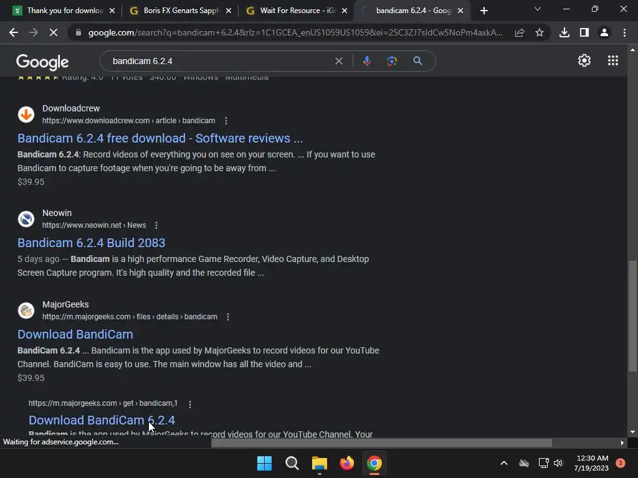638x478 pixels.
Task: Open the volume control in the tray
Action: [x=558, y=463]
